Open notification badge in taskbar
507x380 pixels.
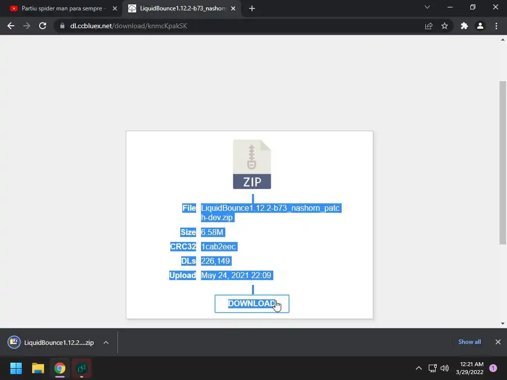[x=493, y=368]
